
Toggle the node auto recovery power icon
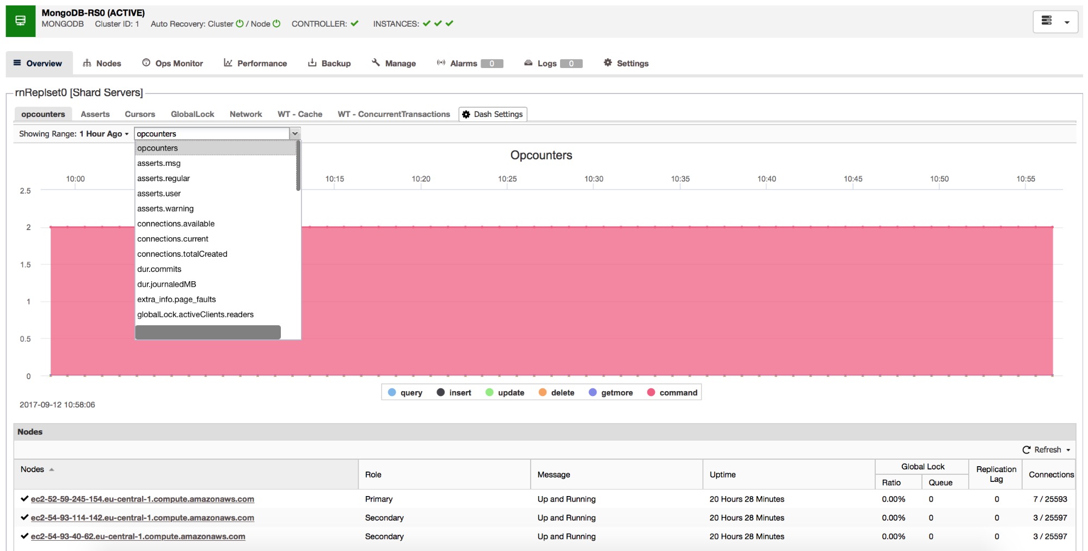click(276, 23)
